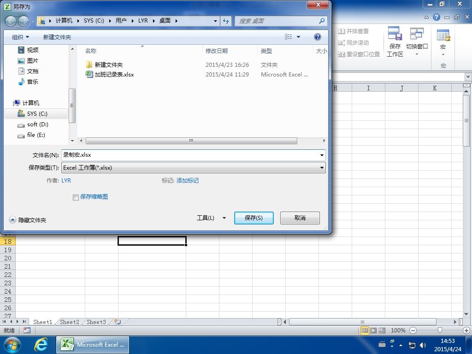This screenshot has height=354, width=472.
Task: Click 新建文件夹 toolbar button
Action: pos(57,37)
